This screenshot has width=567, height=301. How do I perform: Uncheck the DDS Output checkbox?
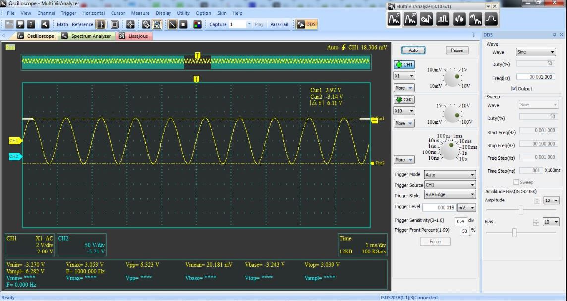click(514, 89)
